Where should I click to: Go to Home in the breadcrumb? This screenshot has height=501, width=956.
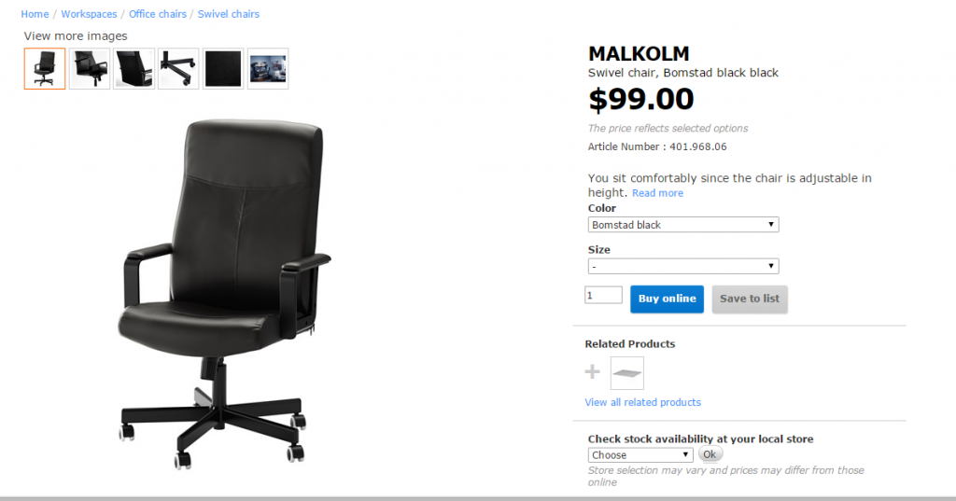click(35, 14)
